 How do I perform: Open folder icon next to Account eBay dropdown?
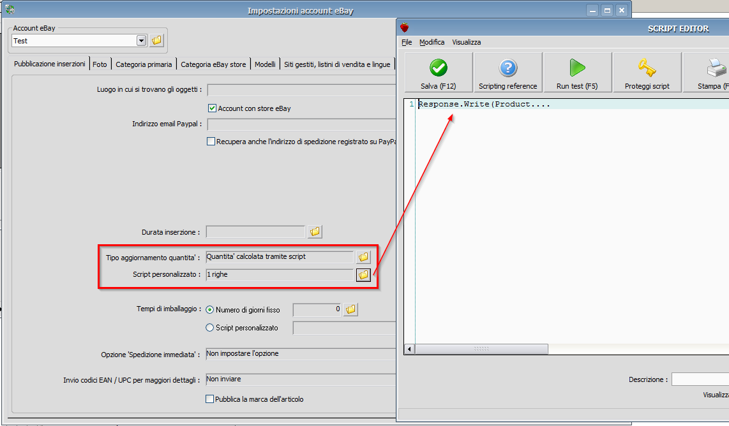point(156,40)
